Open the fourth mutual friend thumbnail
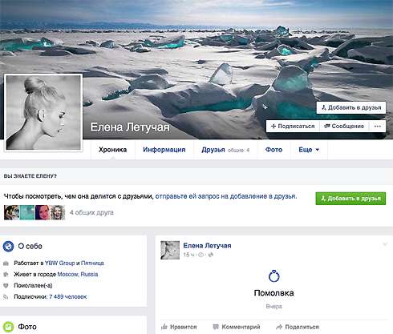Image resolution: width=393 pixels, height=334 pixels. click(58, 212)
